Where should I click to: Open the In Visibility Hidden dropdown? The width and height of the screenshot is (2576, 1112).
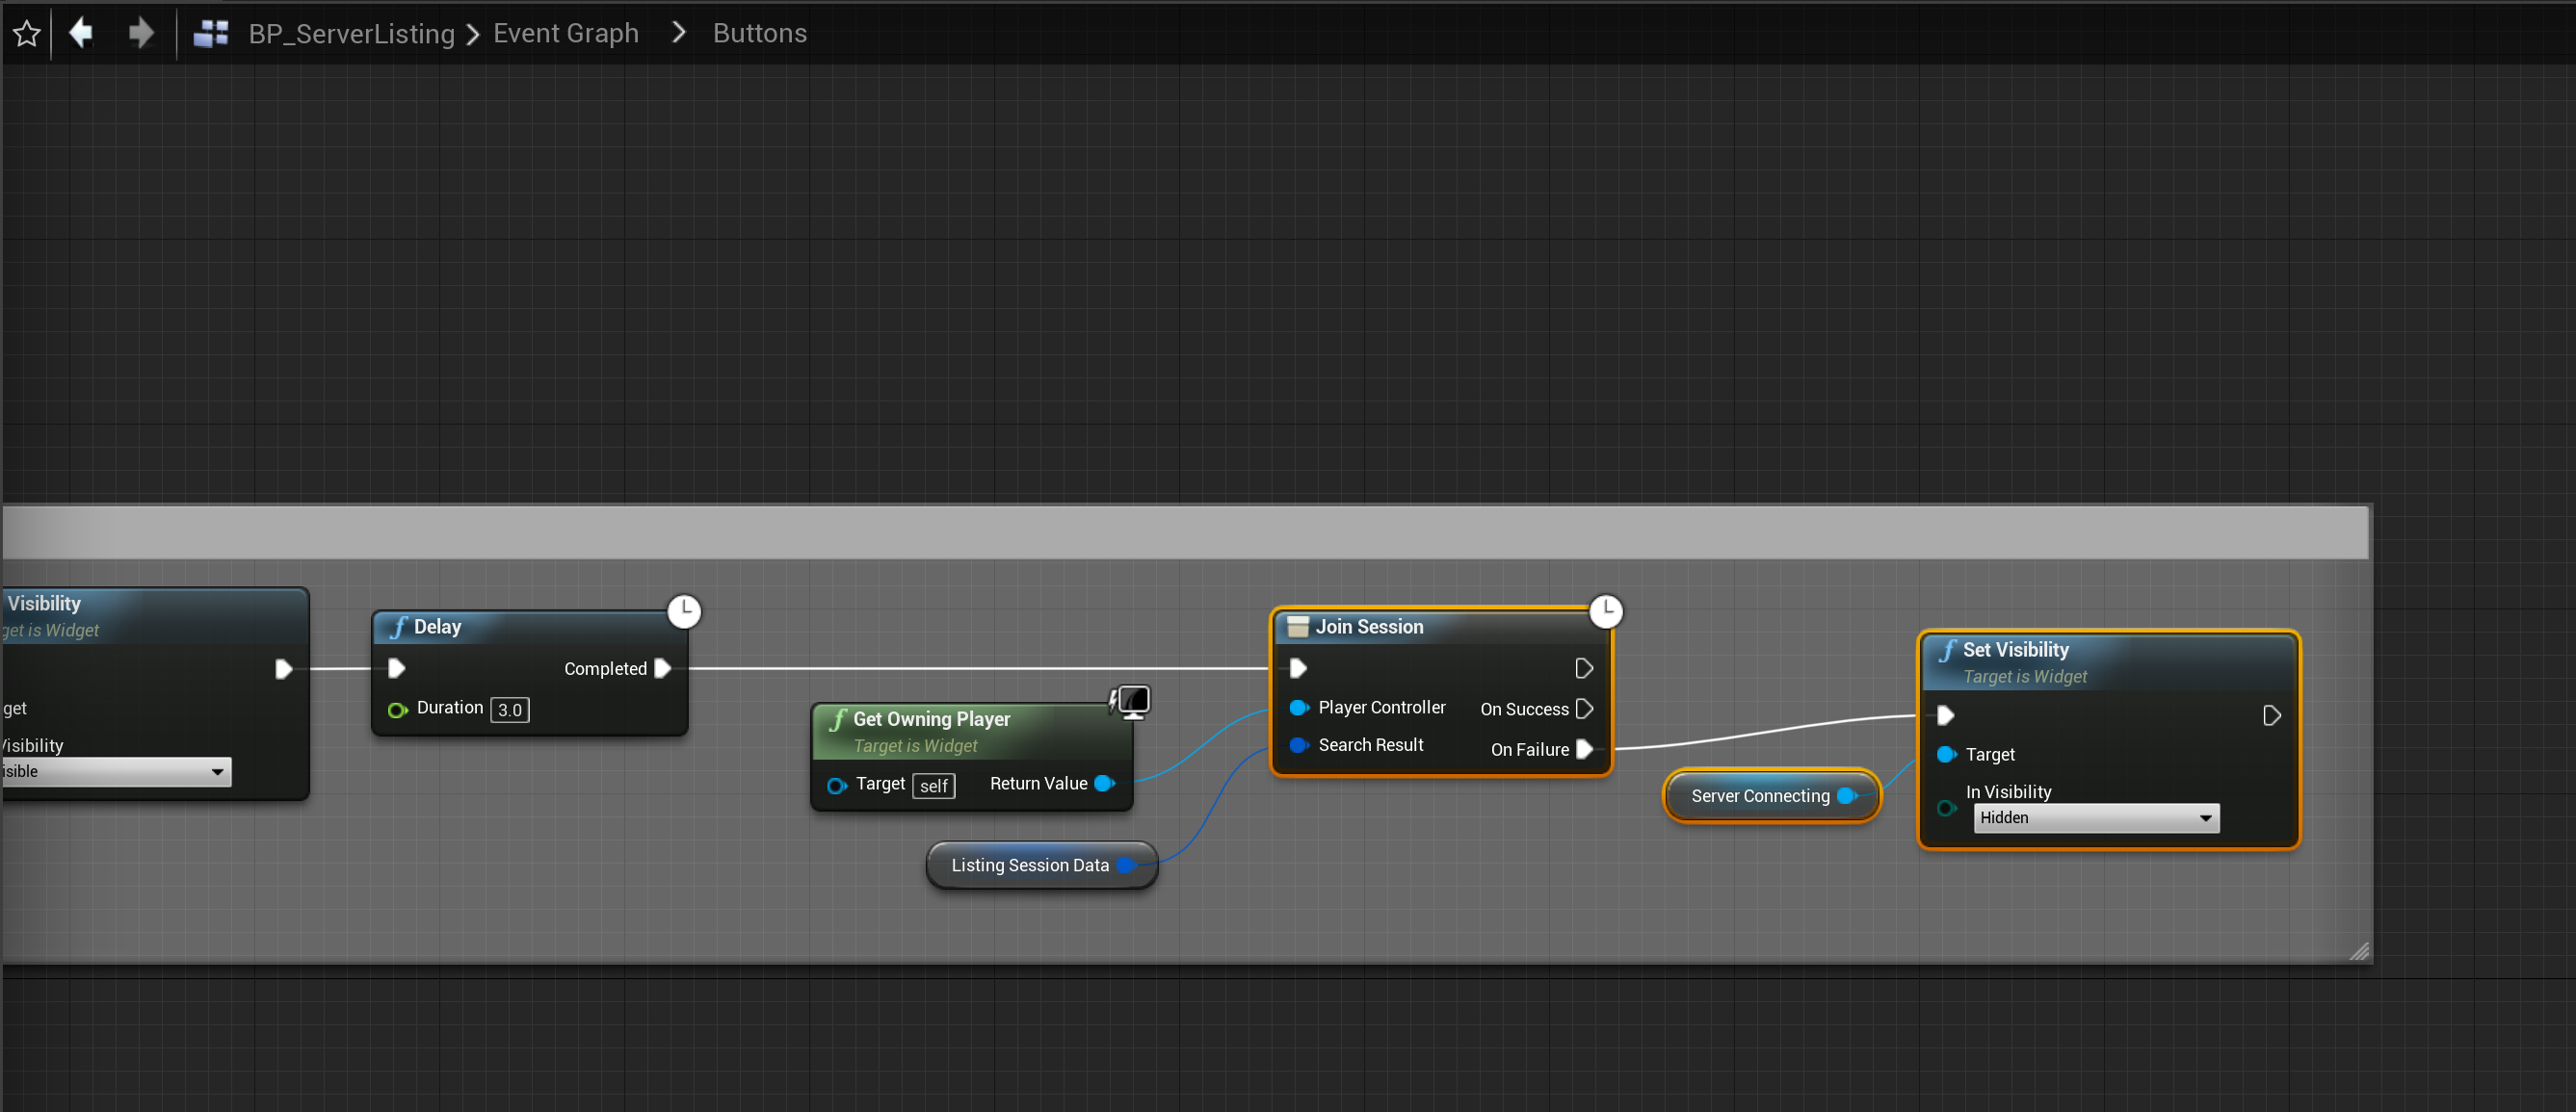[x=2096, y=818]
